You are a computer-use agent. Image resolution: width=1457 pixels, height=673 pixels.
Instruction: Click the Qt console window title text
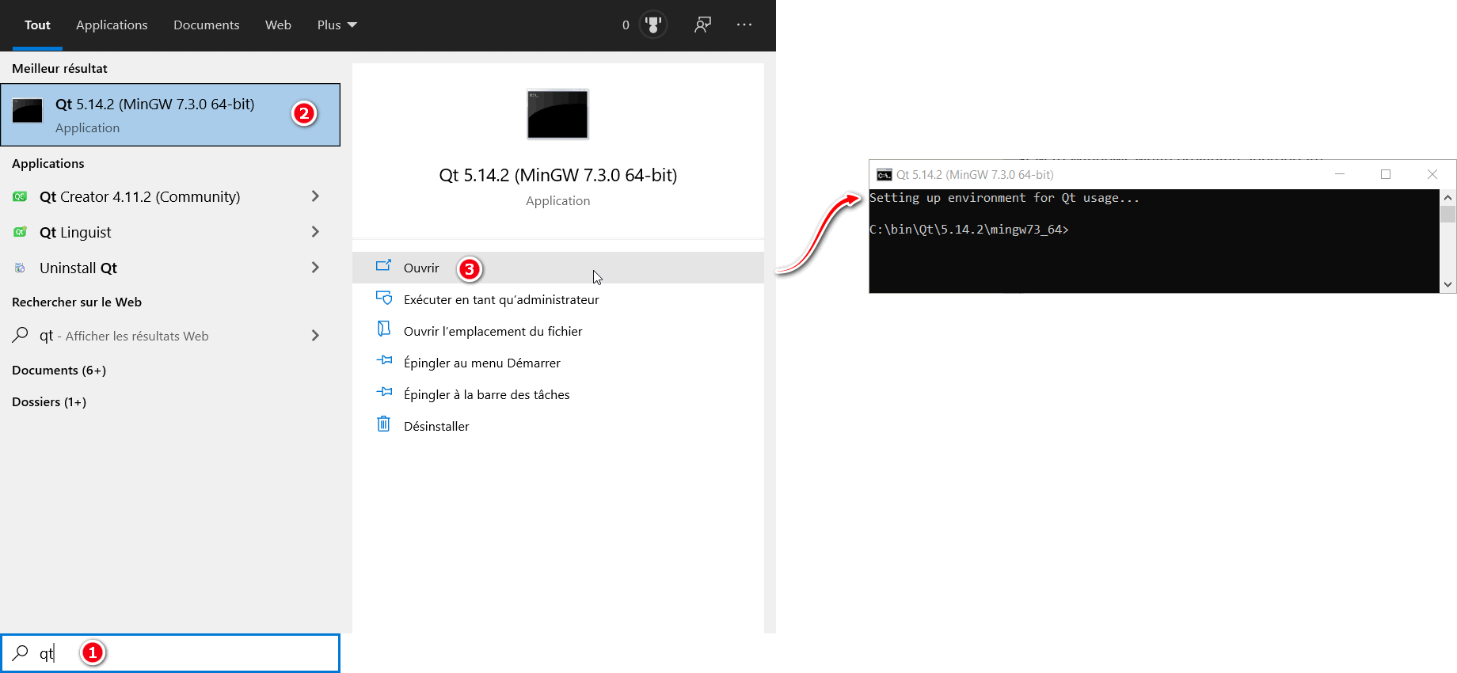975,175
